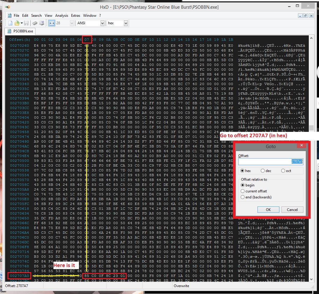Select offset relative to begin
Viewport: 319px width, 294px height.
(x=242, y=185)
